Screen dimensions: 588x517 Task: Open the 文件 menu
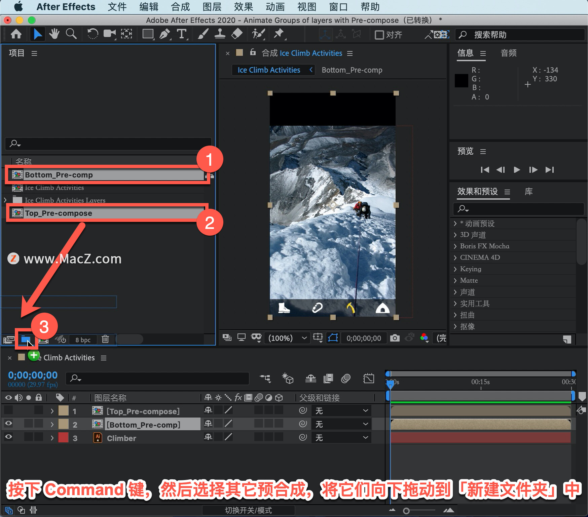(x=117, y=7)
